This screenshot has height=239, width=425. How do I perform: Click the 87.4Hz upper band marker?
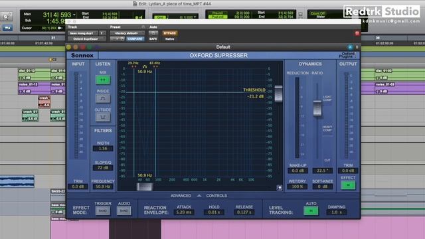point(155,63)
